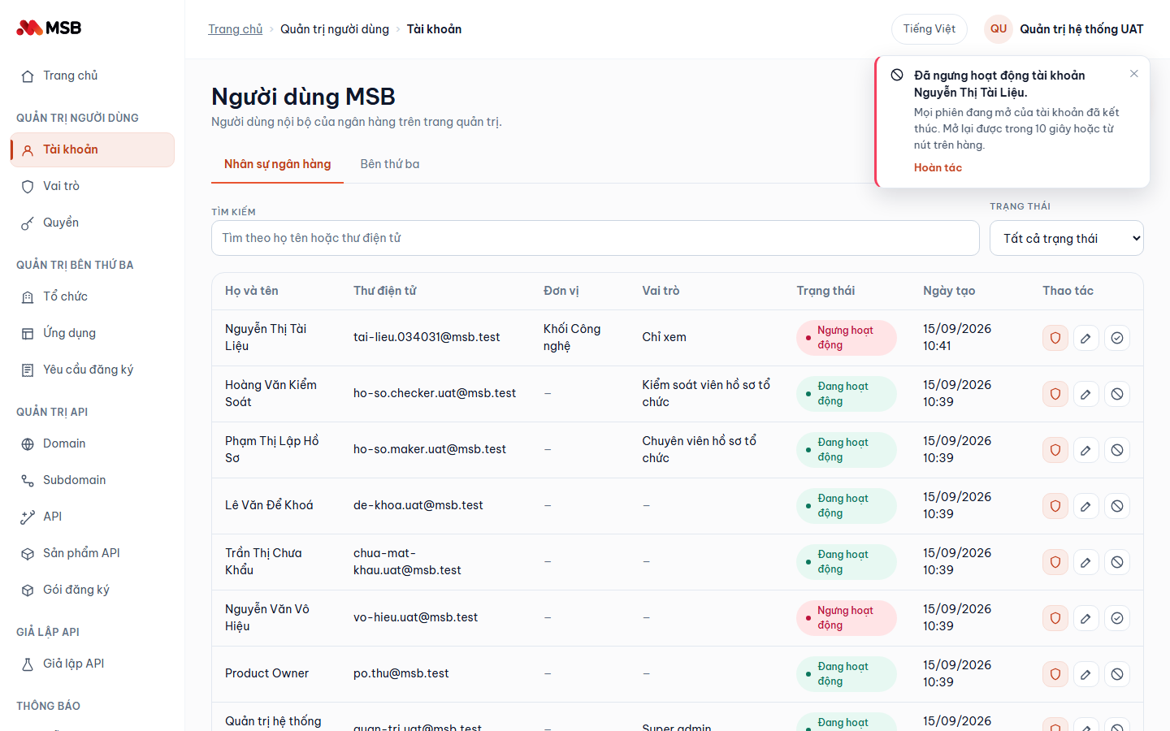
Task: Open role shield for Nguyễn Văn Vô Hiệu
Action: pos(1055,618)
